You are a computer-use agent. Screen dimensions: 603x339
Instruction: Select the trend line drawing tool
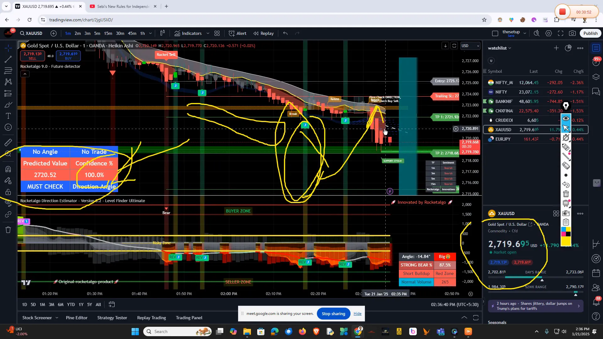(8, 59)
